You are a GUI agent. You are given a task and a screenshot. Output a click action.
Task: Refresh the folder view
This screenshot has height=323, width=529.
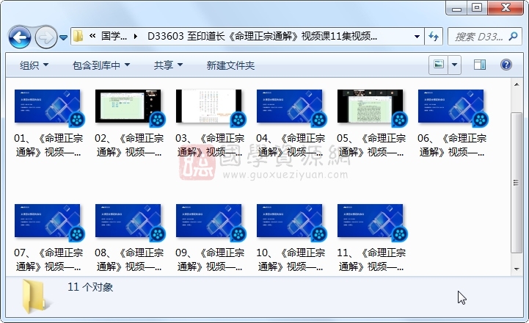point(434,36)
